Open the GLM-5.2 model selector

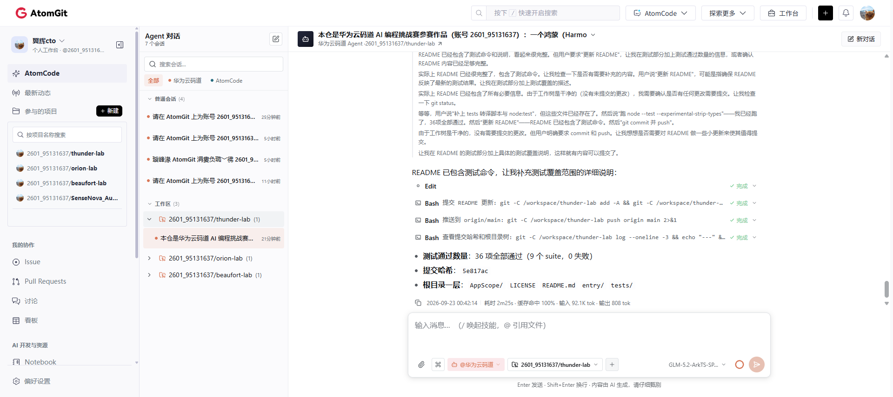click(697, 364)
